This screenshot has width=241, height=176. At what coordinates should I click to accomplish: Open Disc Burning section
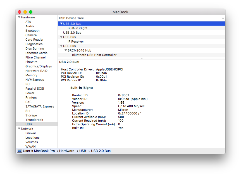35,48
